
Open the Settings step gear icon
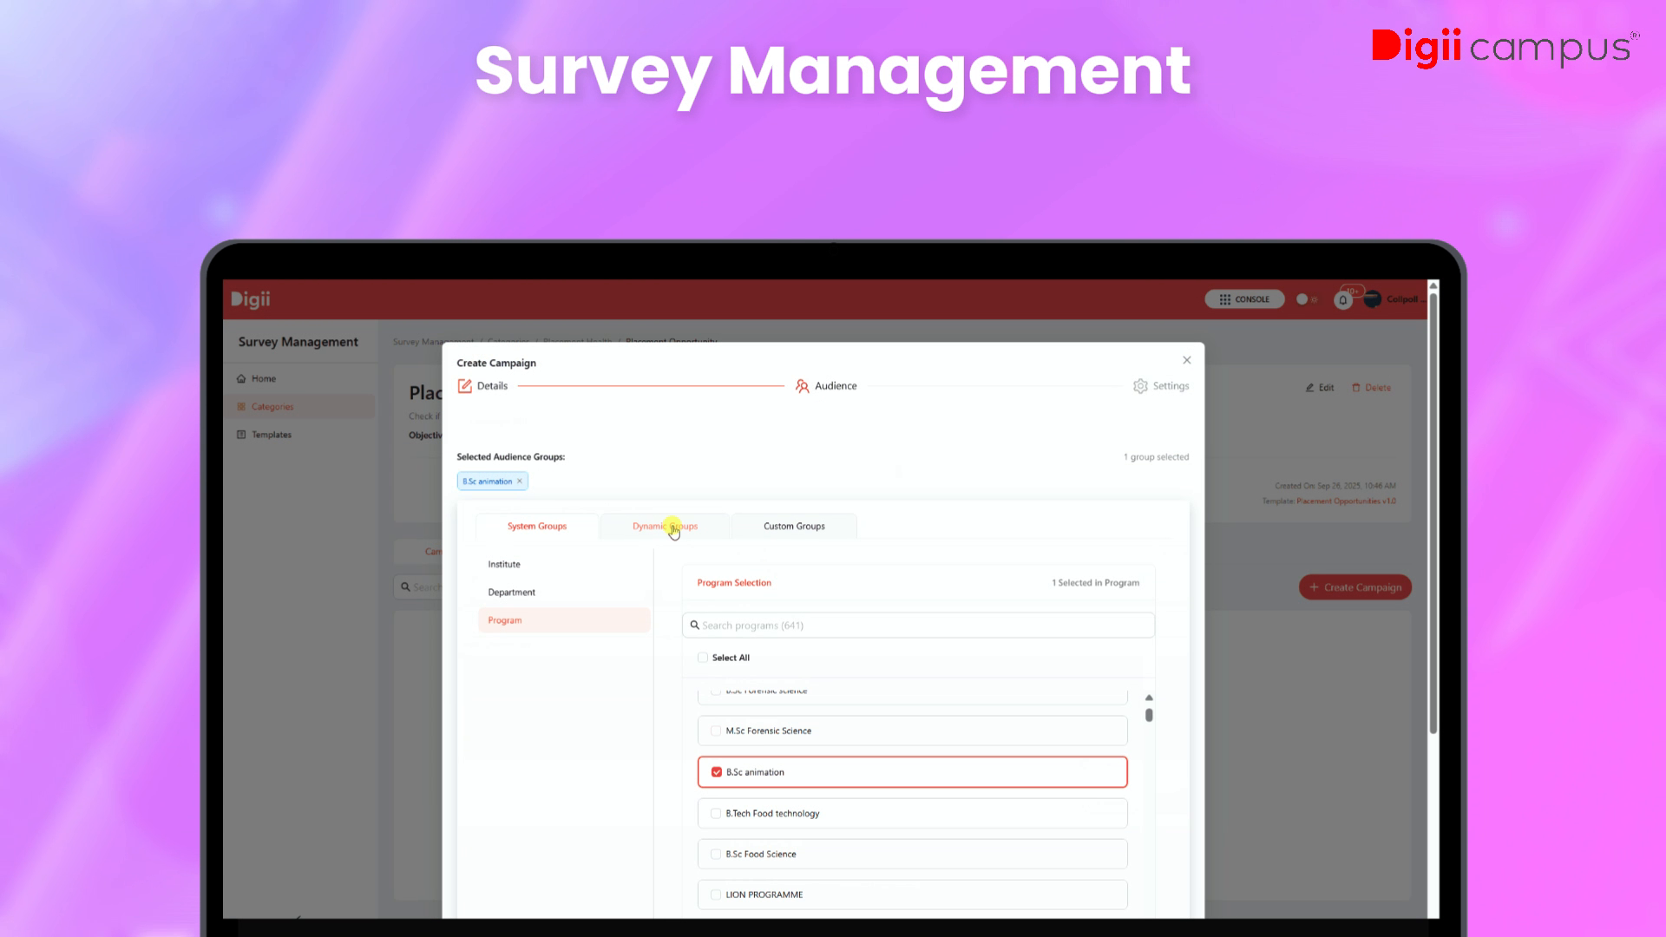pos(1140,386)
